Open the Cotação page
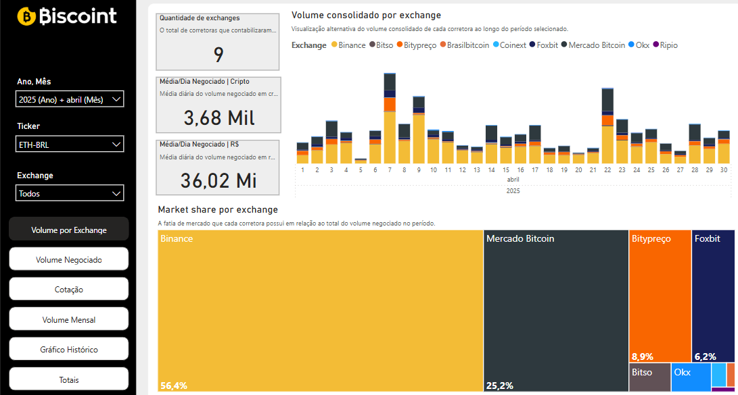Screen dimensions: 738x395 (69, 289)
